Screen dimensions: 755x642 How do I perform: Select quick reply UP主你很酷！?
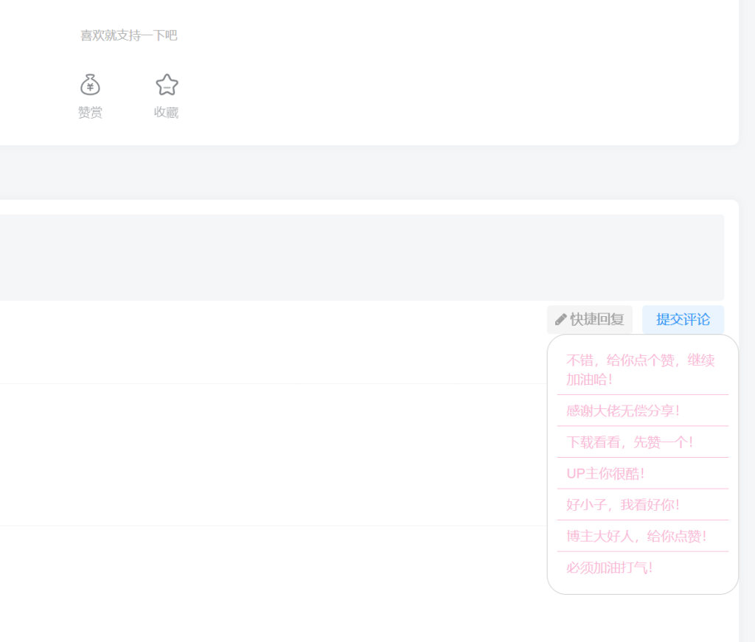pos(606,473)
